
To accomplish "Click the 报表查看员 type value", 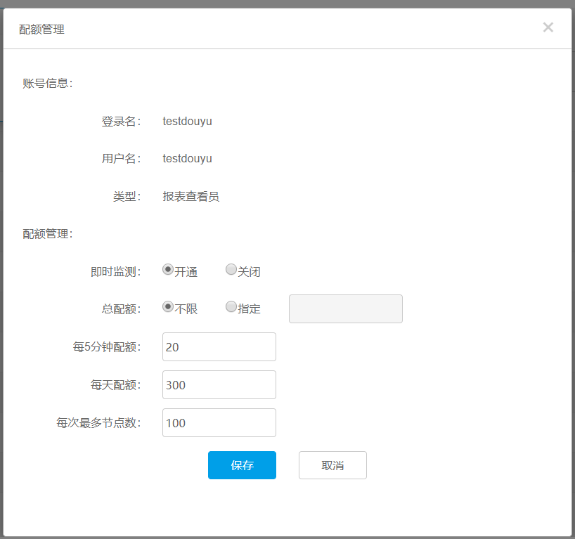I will click(x=190, y=197).
